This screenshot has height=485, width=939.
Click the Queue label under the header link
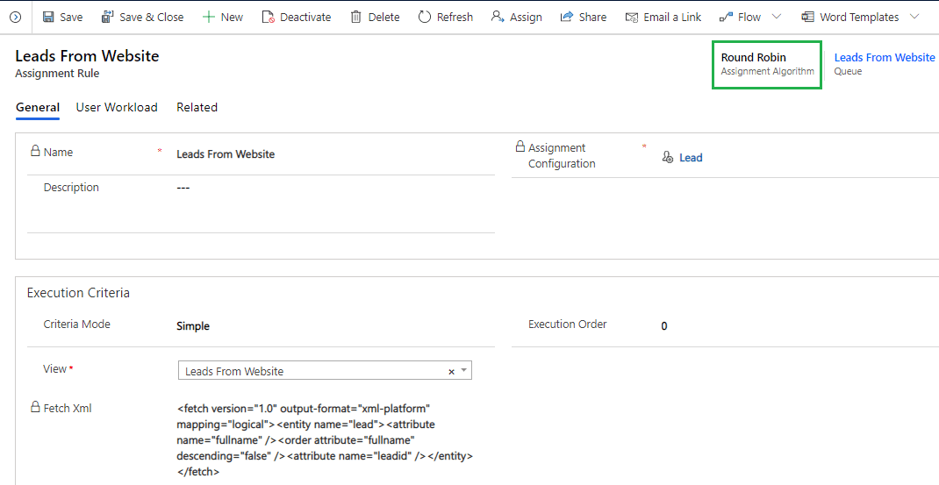[848, 71]
